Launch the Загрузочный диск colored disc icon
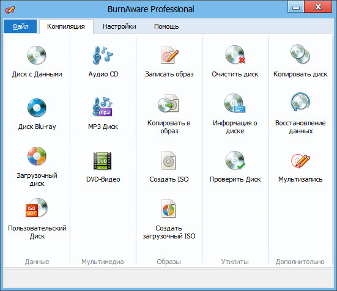 (37, 156)
